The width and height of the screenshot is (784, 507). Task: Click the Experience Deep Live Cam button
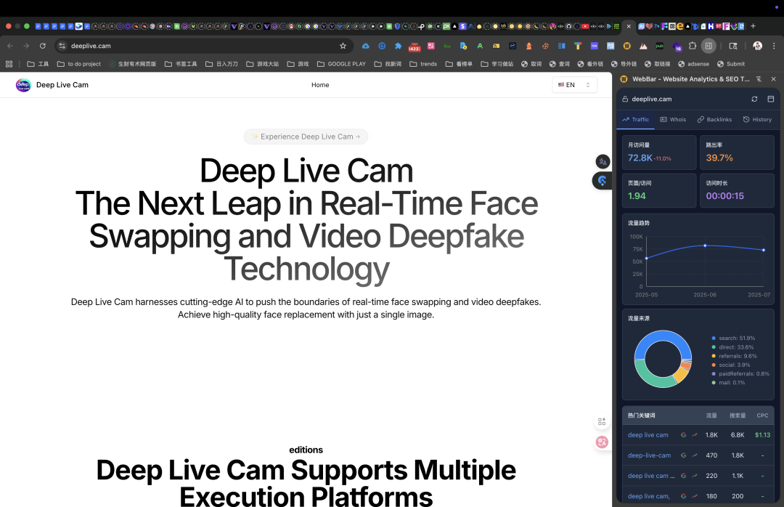tap(306, 137)
